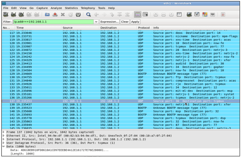
Task: Open the Statistics menu
Action: tap(71, 8)
